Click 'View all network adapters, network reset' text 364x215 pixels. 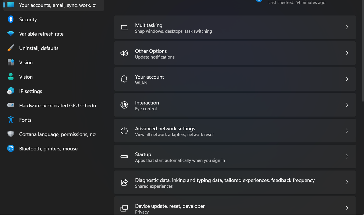pos(174,135)
